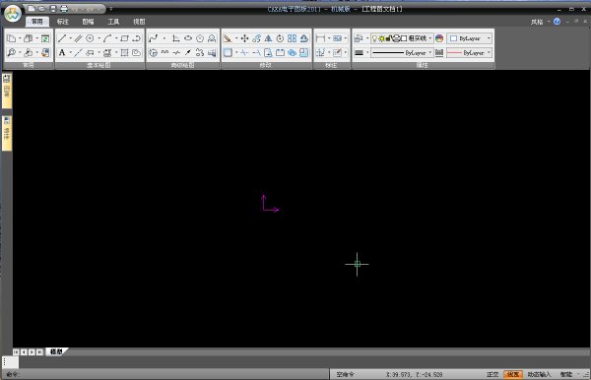Select the Spline curve tool
This screenshot has width=591, height=380.
click(154, 38)
